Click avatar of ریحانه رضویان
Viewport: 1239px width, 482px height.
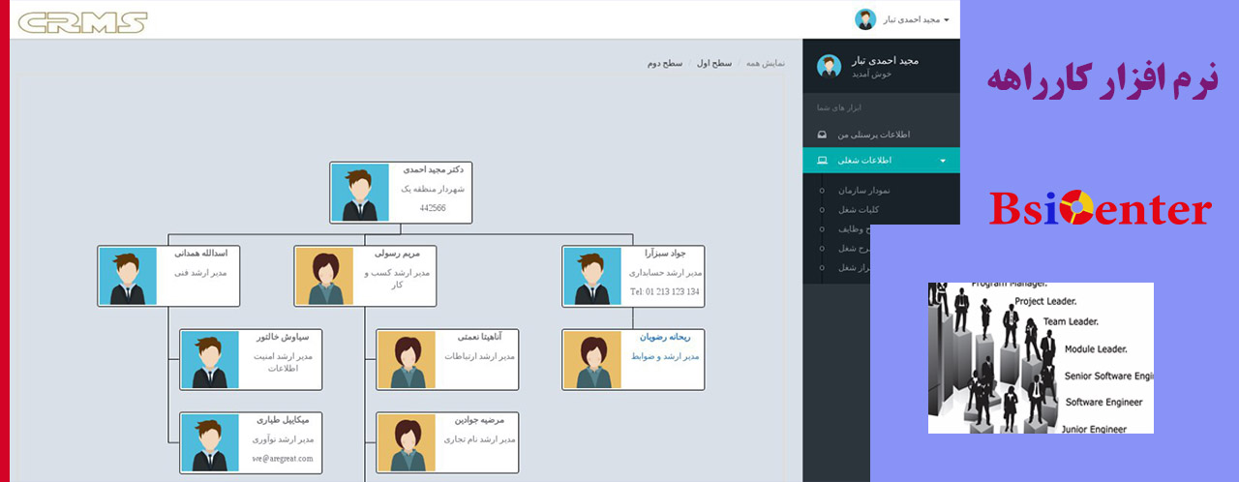pos(592,359)
